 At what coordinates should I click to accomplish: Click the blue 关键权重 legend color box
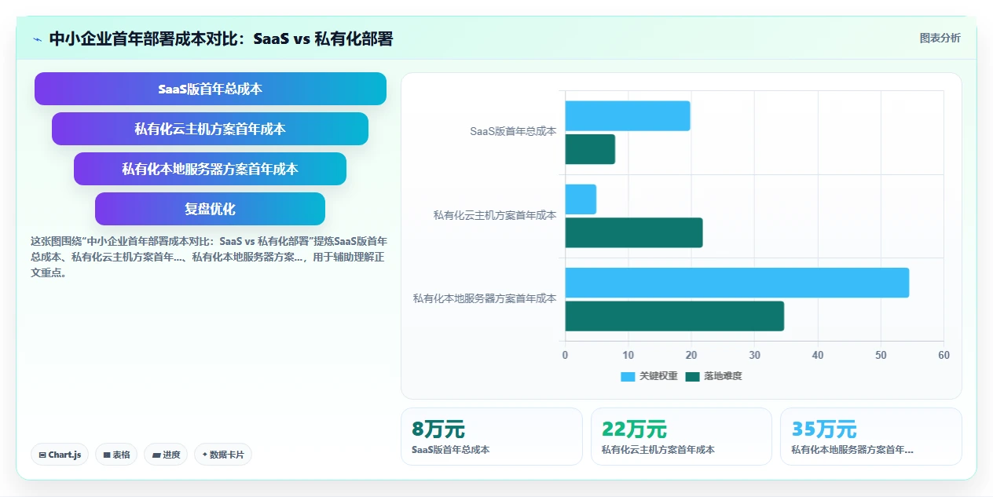point(628,376)
